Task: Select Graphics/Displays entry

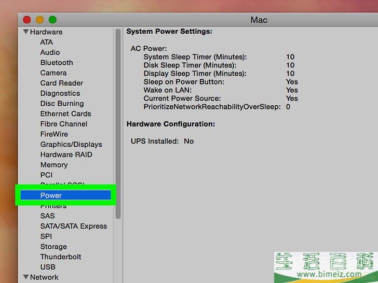Action: 71,145
